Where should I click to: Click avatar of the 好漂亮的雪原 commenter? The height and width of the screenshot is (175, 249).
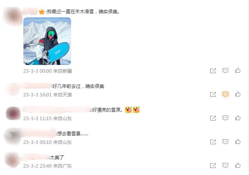(13, 113)
